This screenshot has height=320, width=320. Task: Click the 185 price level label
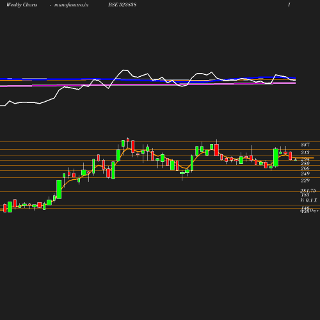click(x=305, y=195)
